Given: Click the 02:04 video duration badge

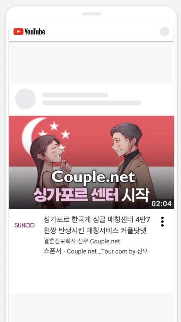Looking at the screenshot, I should click(161, 204).
